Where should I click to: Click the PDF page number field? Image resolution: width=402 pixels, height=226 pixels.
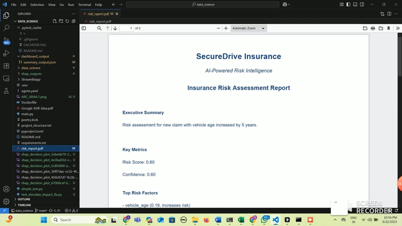127,28
